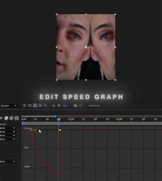Toggle the shy layers switch icon
Viewport: 162px width, 181px height.
tap(1, 118)
